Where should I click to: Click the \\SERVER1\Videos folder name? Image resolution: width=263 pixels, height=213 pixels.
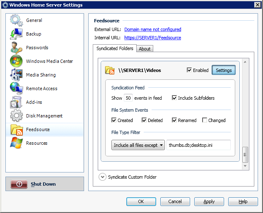pos(140,70)
